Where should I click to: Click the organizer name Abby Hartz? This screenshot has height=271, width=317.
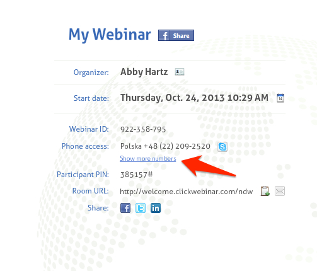coord(144,72)
